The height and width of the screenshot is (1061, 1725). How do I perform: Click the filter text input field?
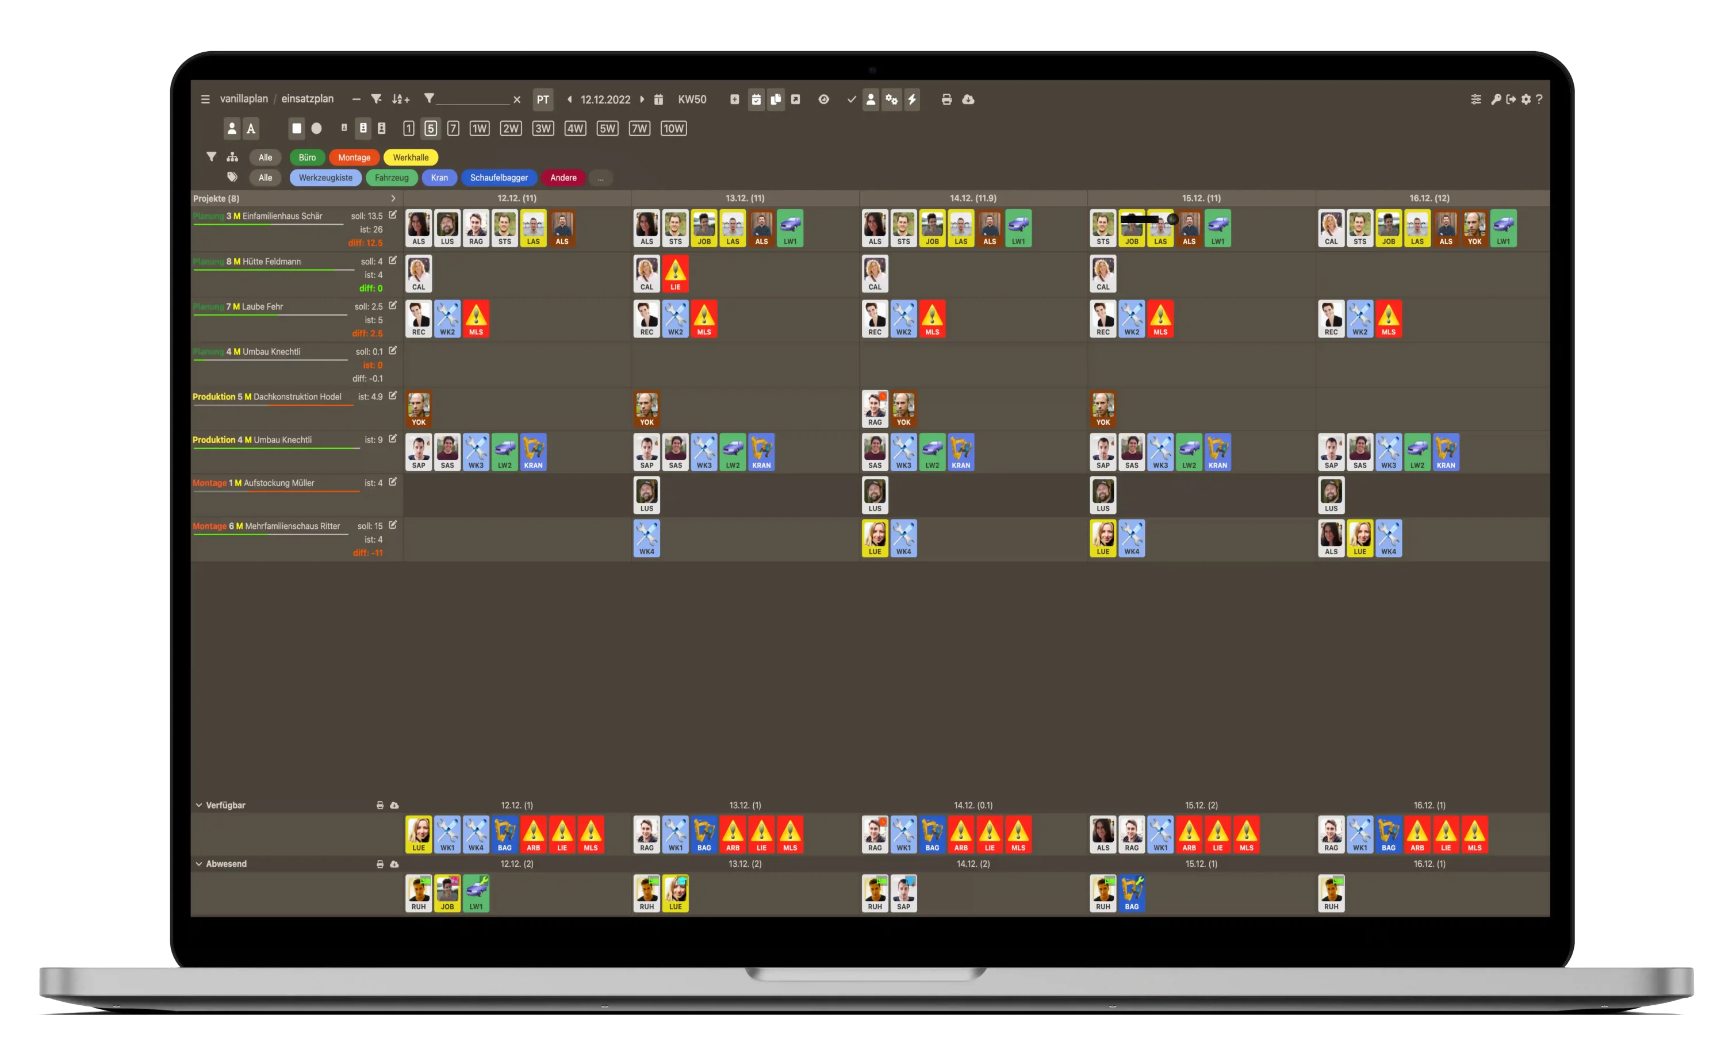coord(474,99)
